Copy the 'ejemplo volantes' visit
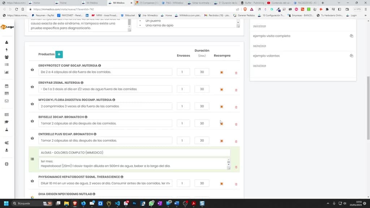 (x=351, y=56)
